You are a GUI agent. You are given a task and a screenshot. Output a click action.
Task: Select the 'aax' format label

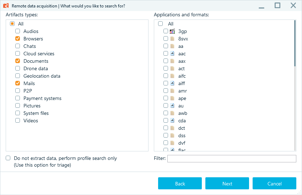tap(182, 61)
